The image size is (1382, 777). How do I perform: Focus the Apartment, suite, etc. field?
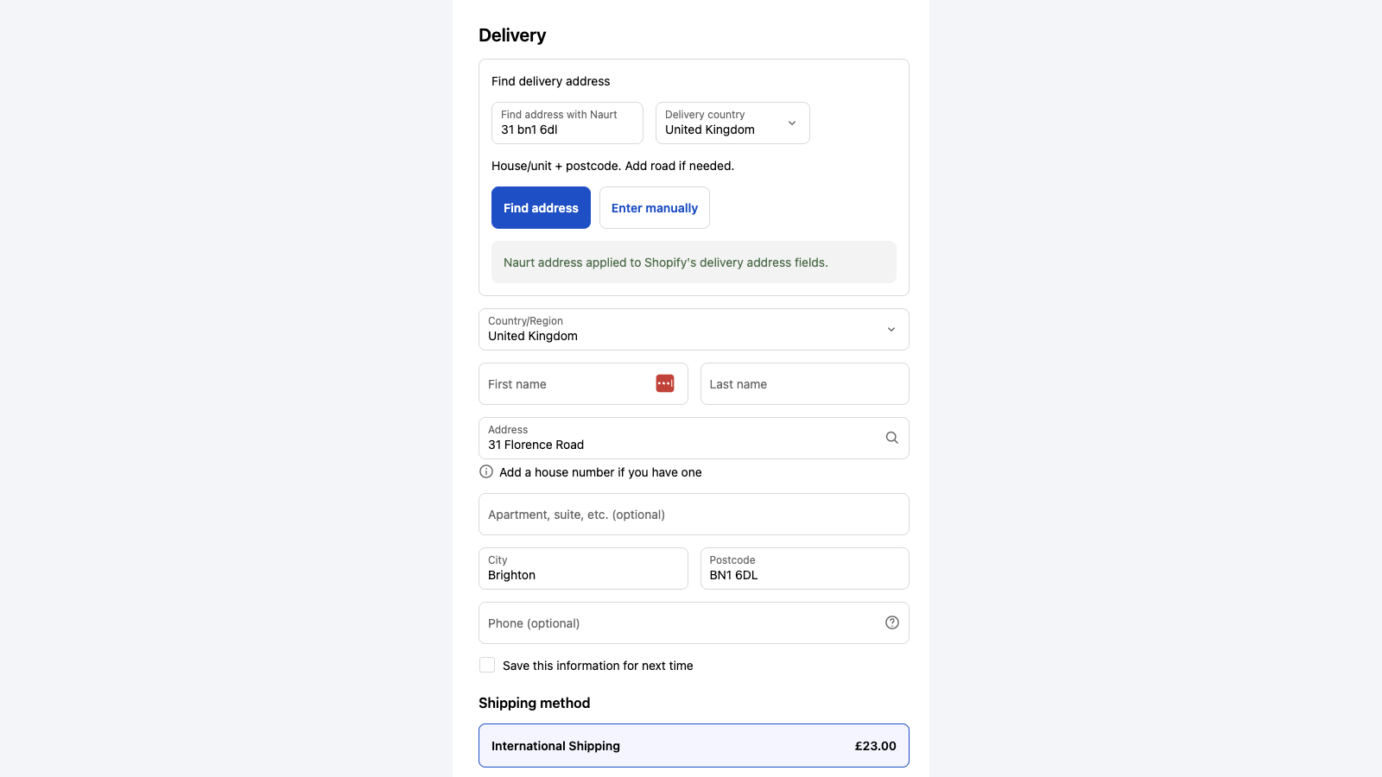coord(694,514)
